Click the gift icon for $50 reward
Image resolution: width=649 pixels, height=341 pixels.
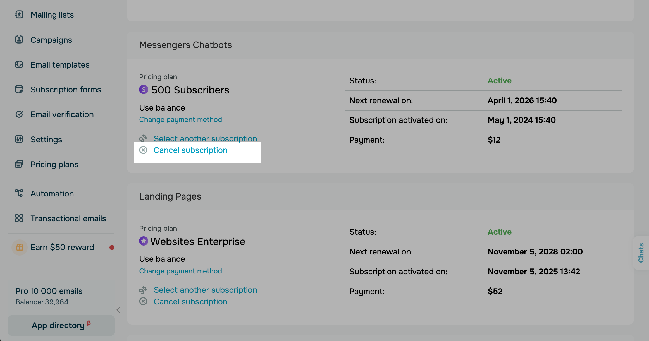click(x=20, y=247)
